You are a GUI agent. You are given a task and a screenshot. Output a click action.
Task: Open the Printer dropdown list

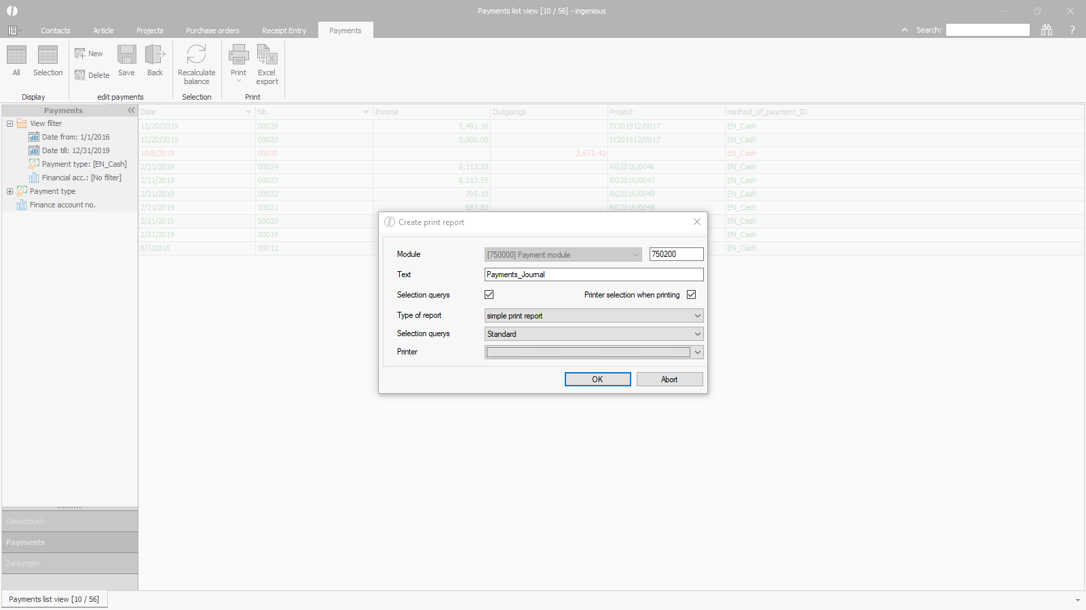point(697,352)
